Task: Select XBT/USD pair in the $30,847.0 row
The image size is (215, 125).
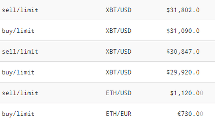Action: pos(119,52)
